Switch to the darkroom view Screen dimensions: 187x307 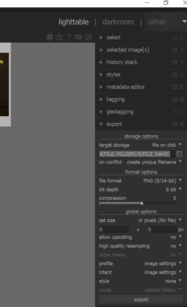[x=118, y=22]
